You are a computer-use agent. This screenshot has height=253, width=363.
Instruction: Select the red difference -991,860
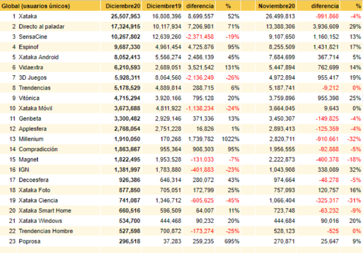pos(327,17)
